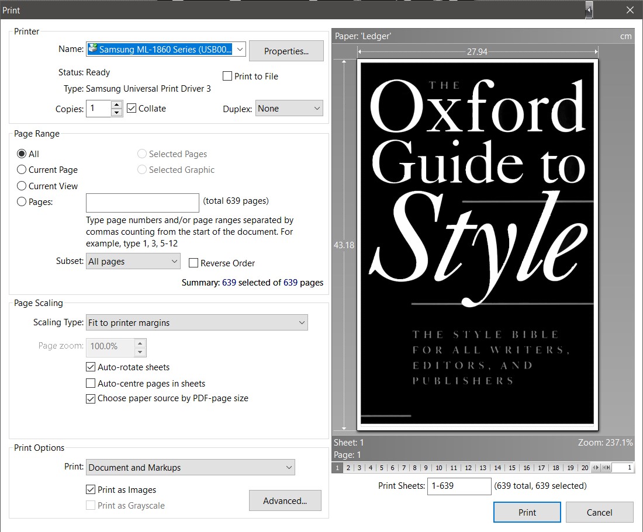Image resolution: width=643 pixels, height=532 pixels.
Task: Select the Current Page radio button
Action: (22, 170)
